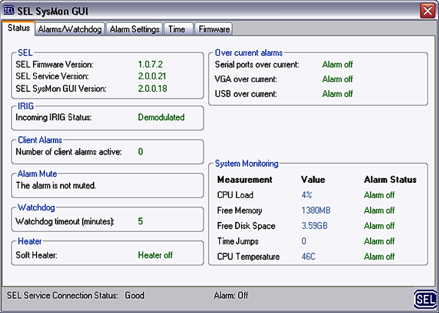
Task: Click the 'Free Memory' measurement label
Action: coord(240,210)
